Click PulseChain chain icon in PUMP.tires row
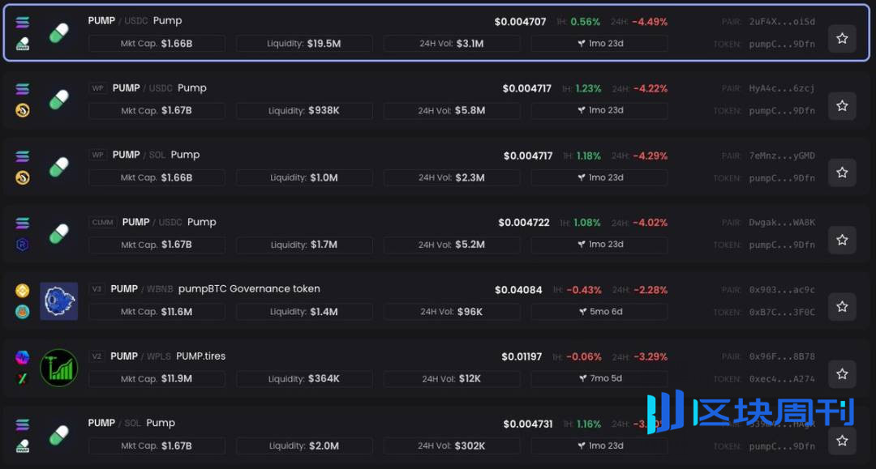The image size is (876, 469). [23, 357]
